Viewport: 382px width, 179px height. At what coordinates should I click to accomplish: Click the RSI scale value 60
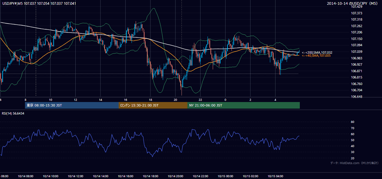coord(352,134)
